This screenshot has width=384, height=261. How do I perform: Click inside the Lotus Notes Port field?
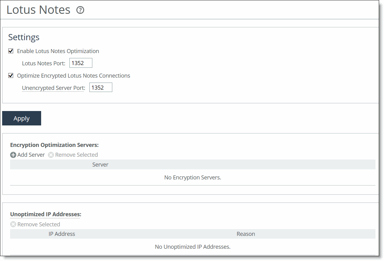tap(80, 63)
